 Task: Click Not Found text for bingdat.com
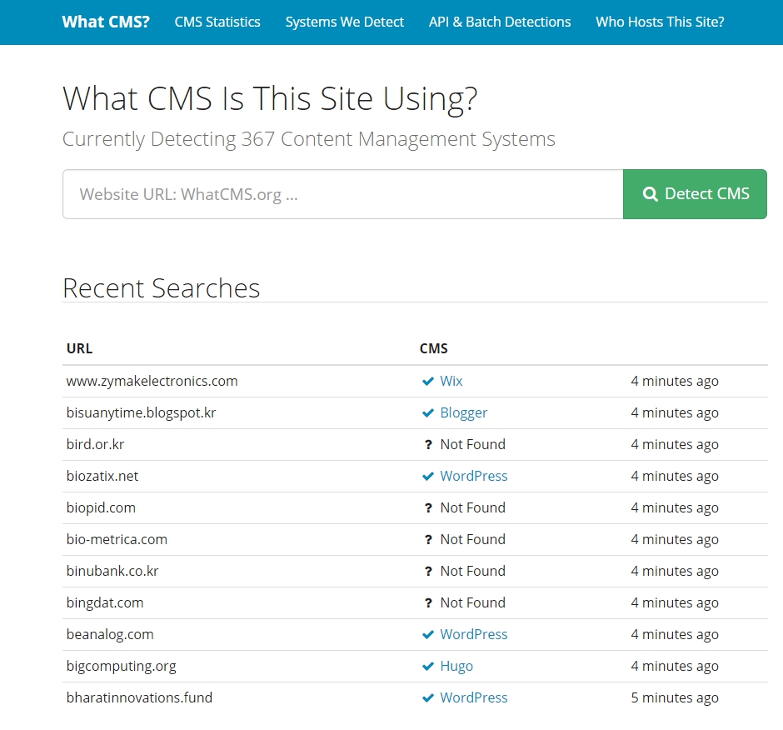[x=472, y=602]
